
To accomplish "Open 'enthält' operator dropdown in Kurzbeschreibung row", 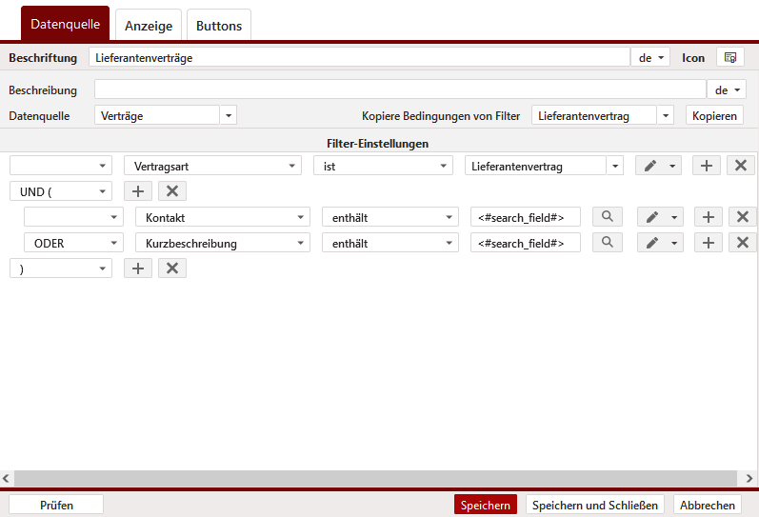I will click(x=390, y=243).
